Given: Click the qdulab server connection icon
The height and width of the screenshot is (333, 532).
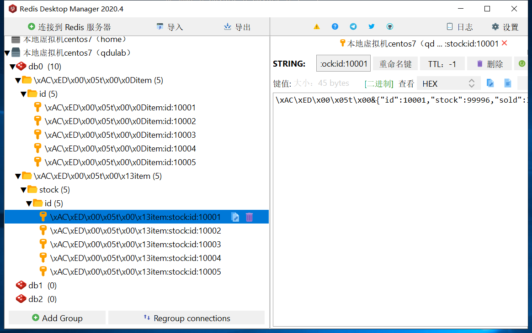Looking at the screenshot, I should pos(16,52).
